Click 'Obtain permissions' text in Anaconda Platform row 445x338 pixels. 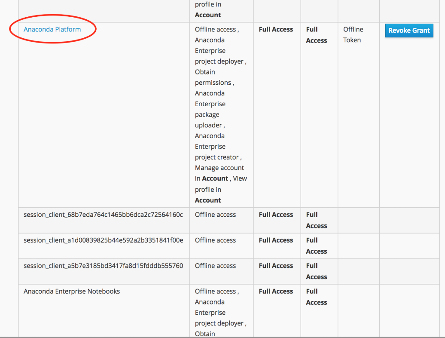click(213, 77)
